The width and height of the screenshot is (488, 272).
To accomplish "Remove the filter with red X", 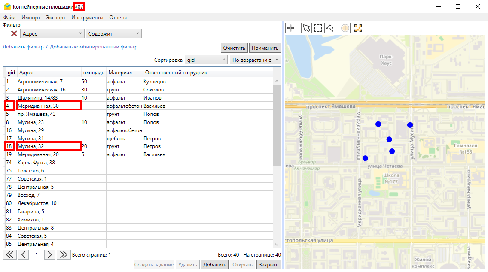I will pos(14,33).
